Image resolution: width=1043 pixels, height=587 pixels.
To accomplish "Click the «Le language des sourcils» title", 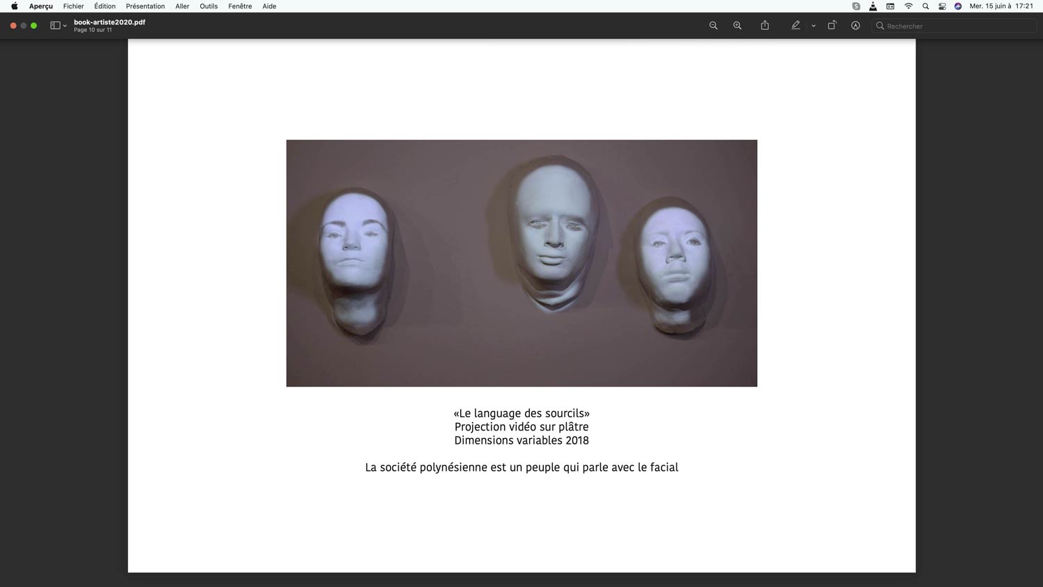I will click(521, 413).
